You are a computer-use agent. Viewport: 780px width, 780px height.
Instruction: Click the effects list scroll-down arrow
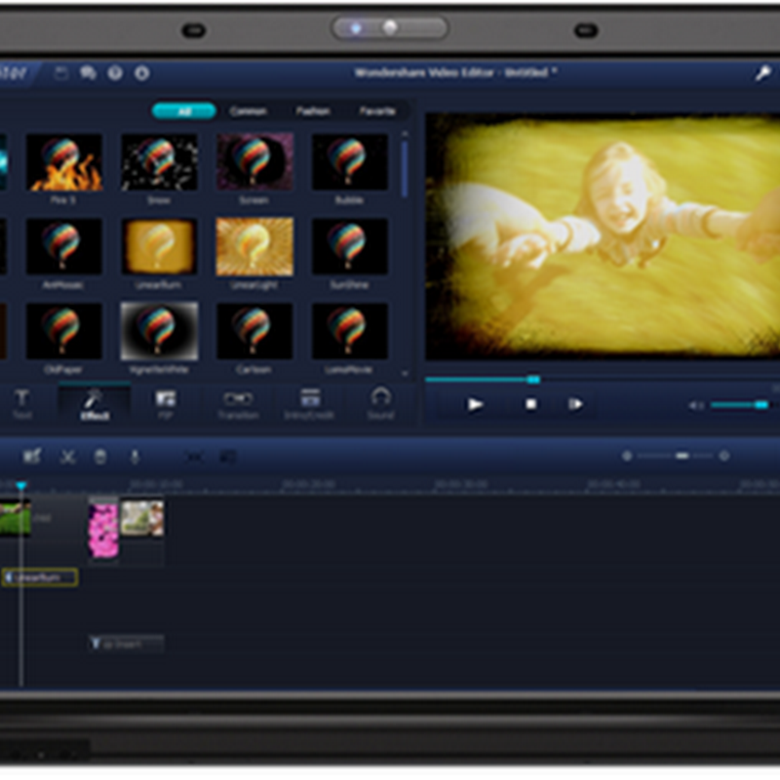(405, 373)
